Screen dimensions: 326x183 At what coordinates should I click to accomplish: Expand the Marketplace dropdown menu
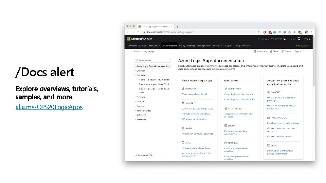tap(203, 46)
